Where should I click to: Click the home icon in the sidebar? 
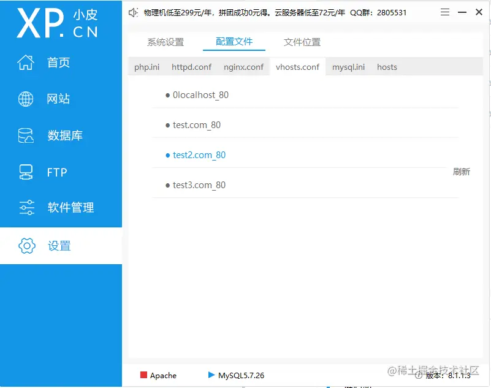point(26,63)
